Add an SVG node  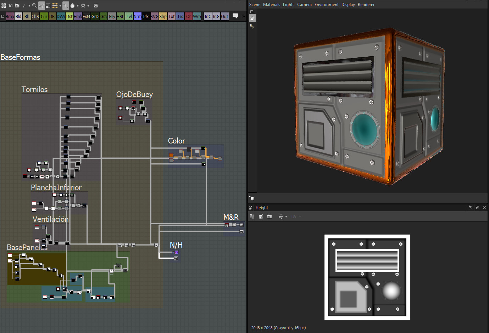tap(155, 16)
